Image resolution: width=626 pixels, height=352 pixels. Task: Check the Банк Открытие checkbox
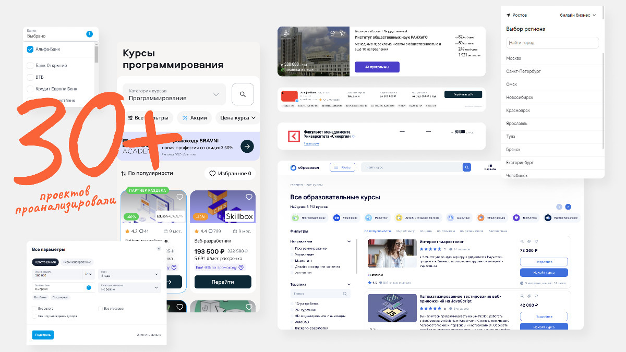(30, 66)
